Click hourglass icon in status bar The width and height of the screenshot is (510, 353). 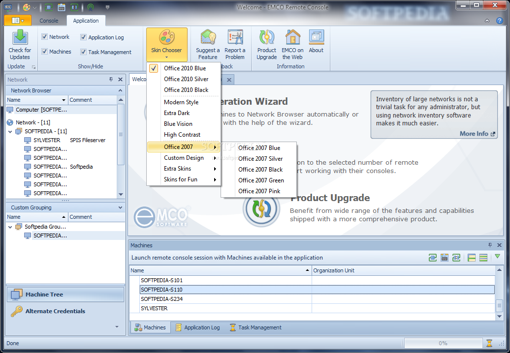[489, 343]
